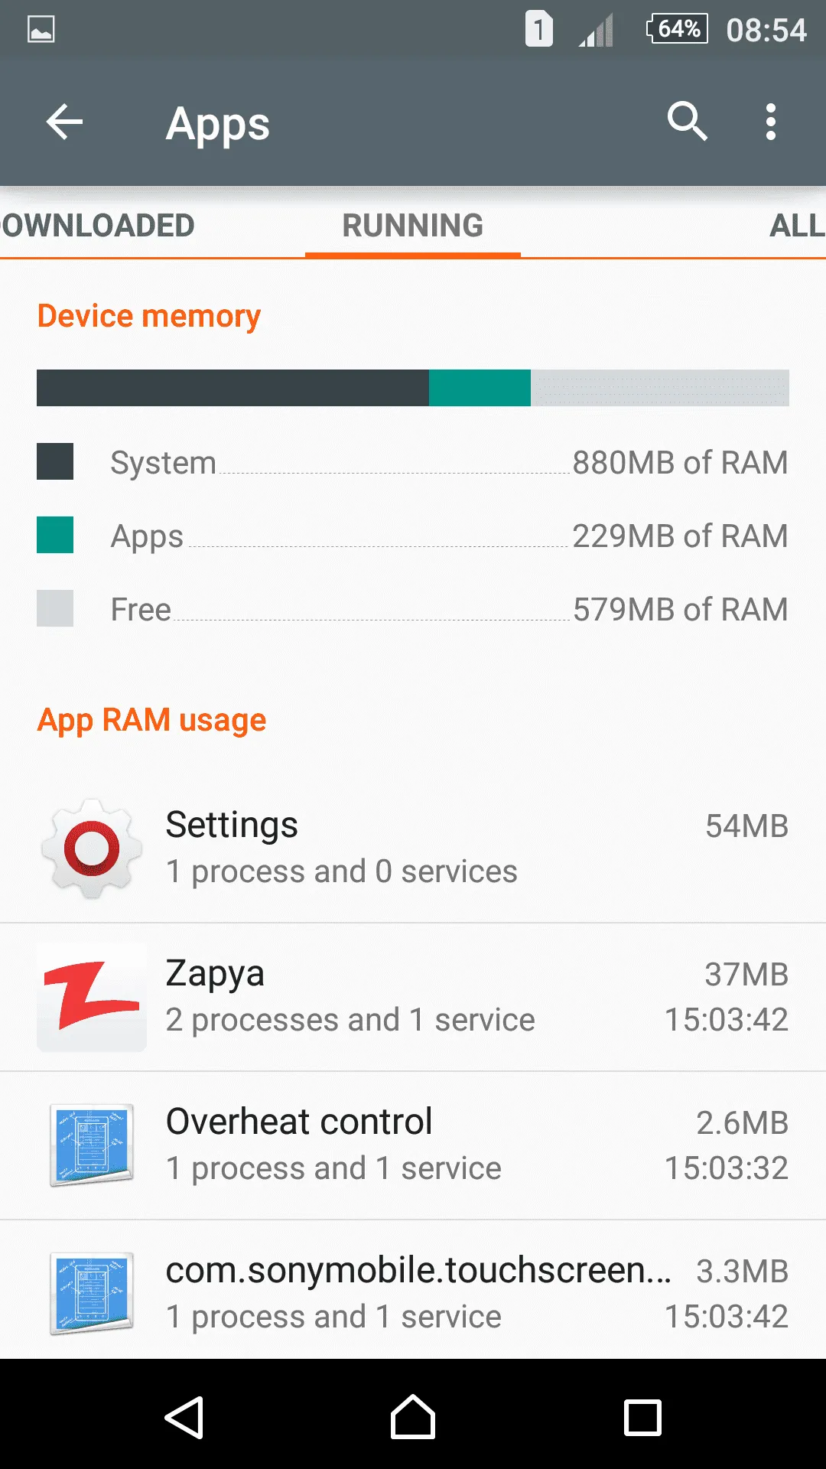The image size is (826, 1469).
Task: Open the search magnifier icon
Action: (687, 122)
